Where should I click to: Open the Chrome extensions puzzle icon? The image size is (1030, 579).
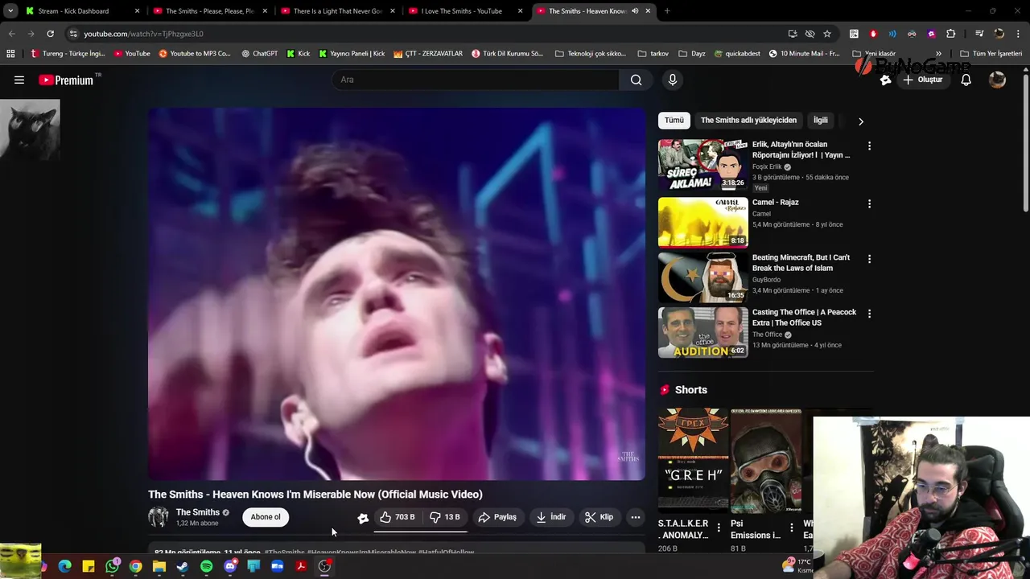tap(950, 34)
